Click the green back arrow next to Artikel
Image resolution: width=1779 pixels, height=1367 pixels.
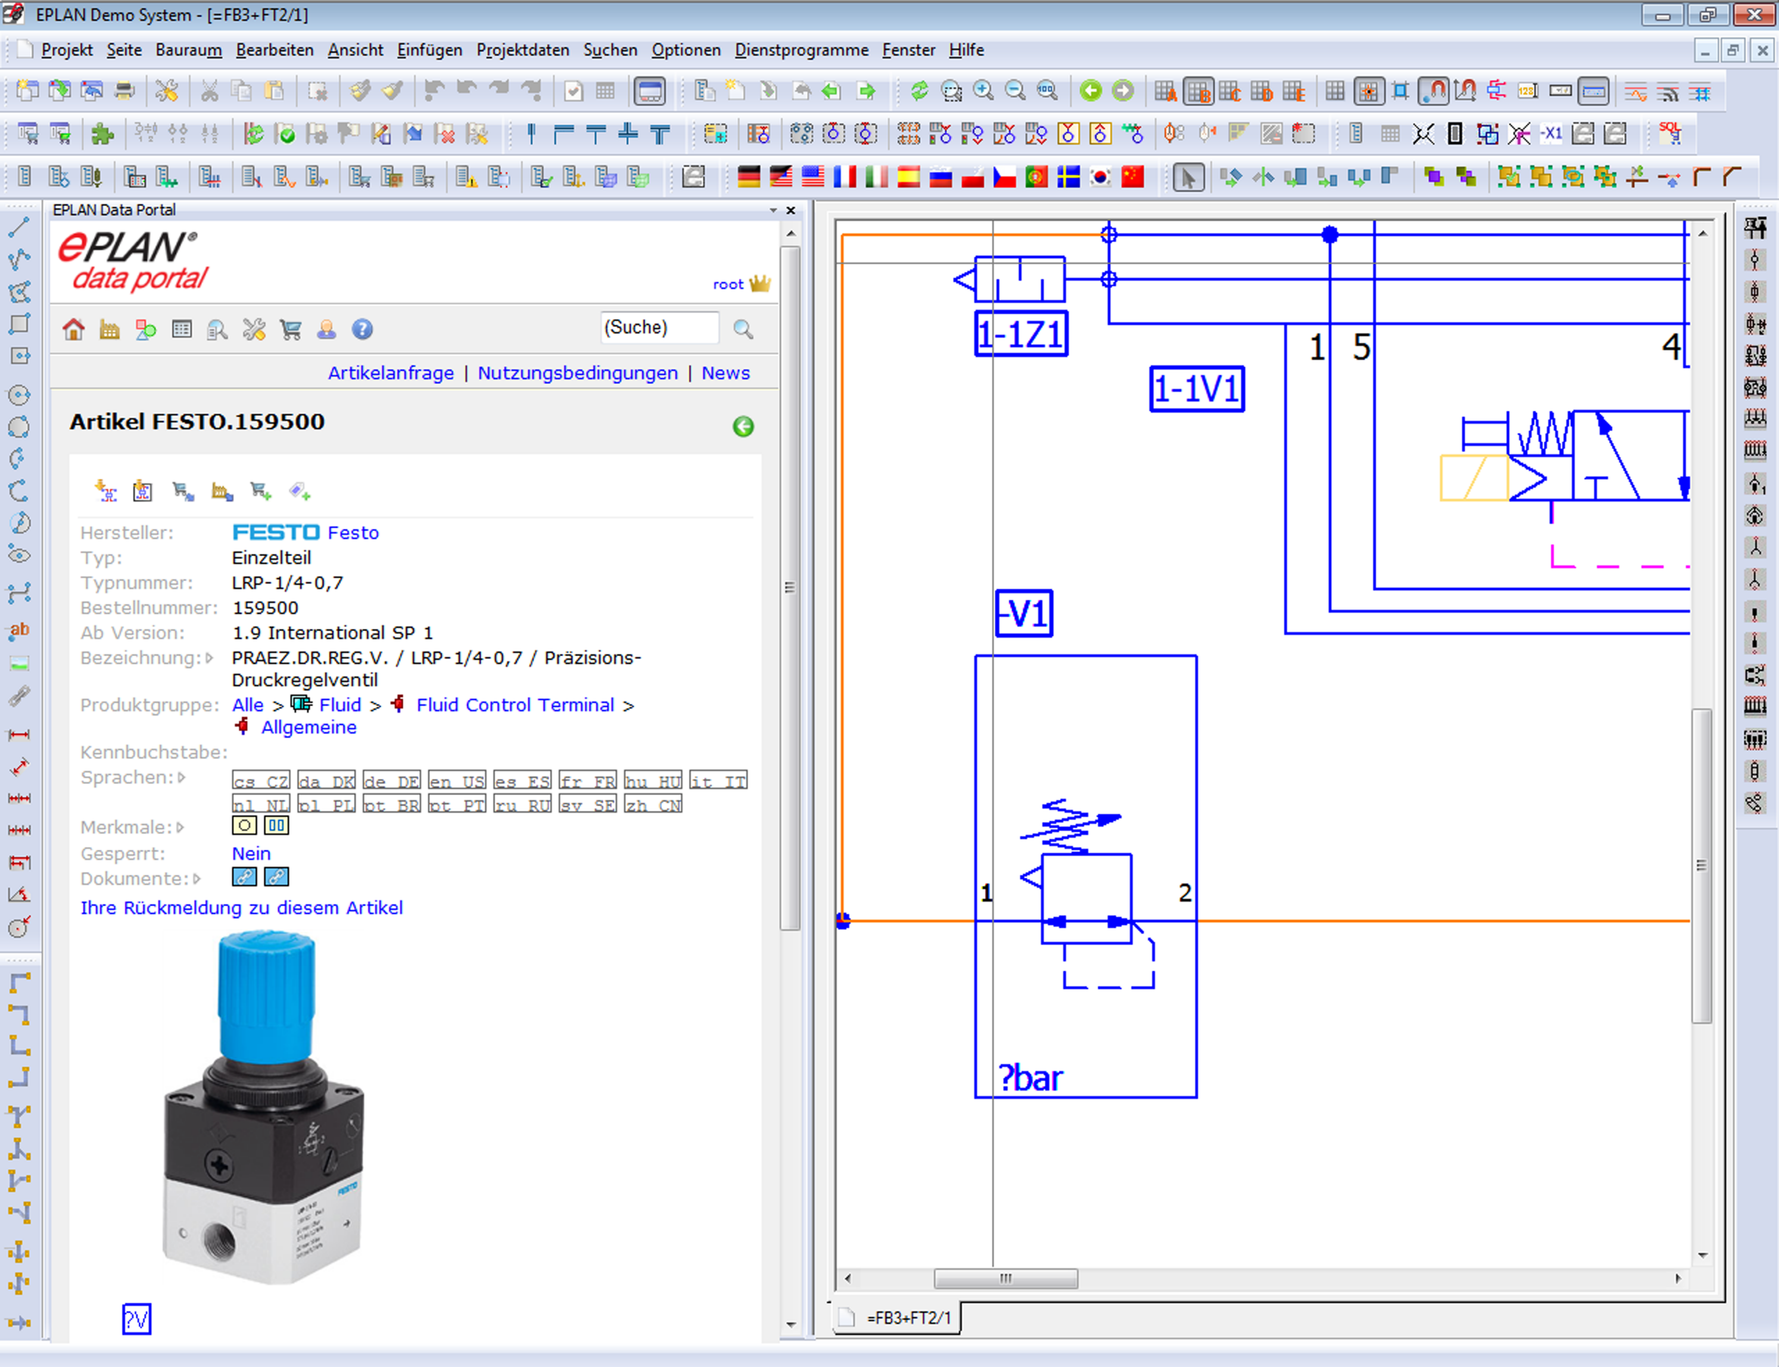pos(742,426)
